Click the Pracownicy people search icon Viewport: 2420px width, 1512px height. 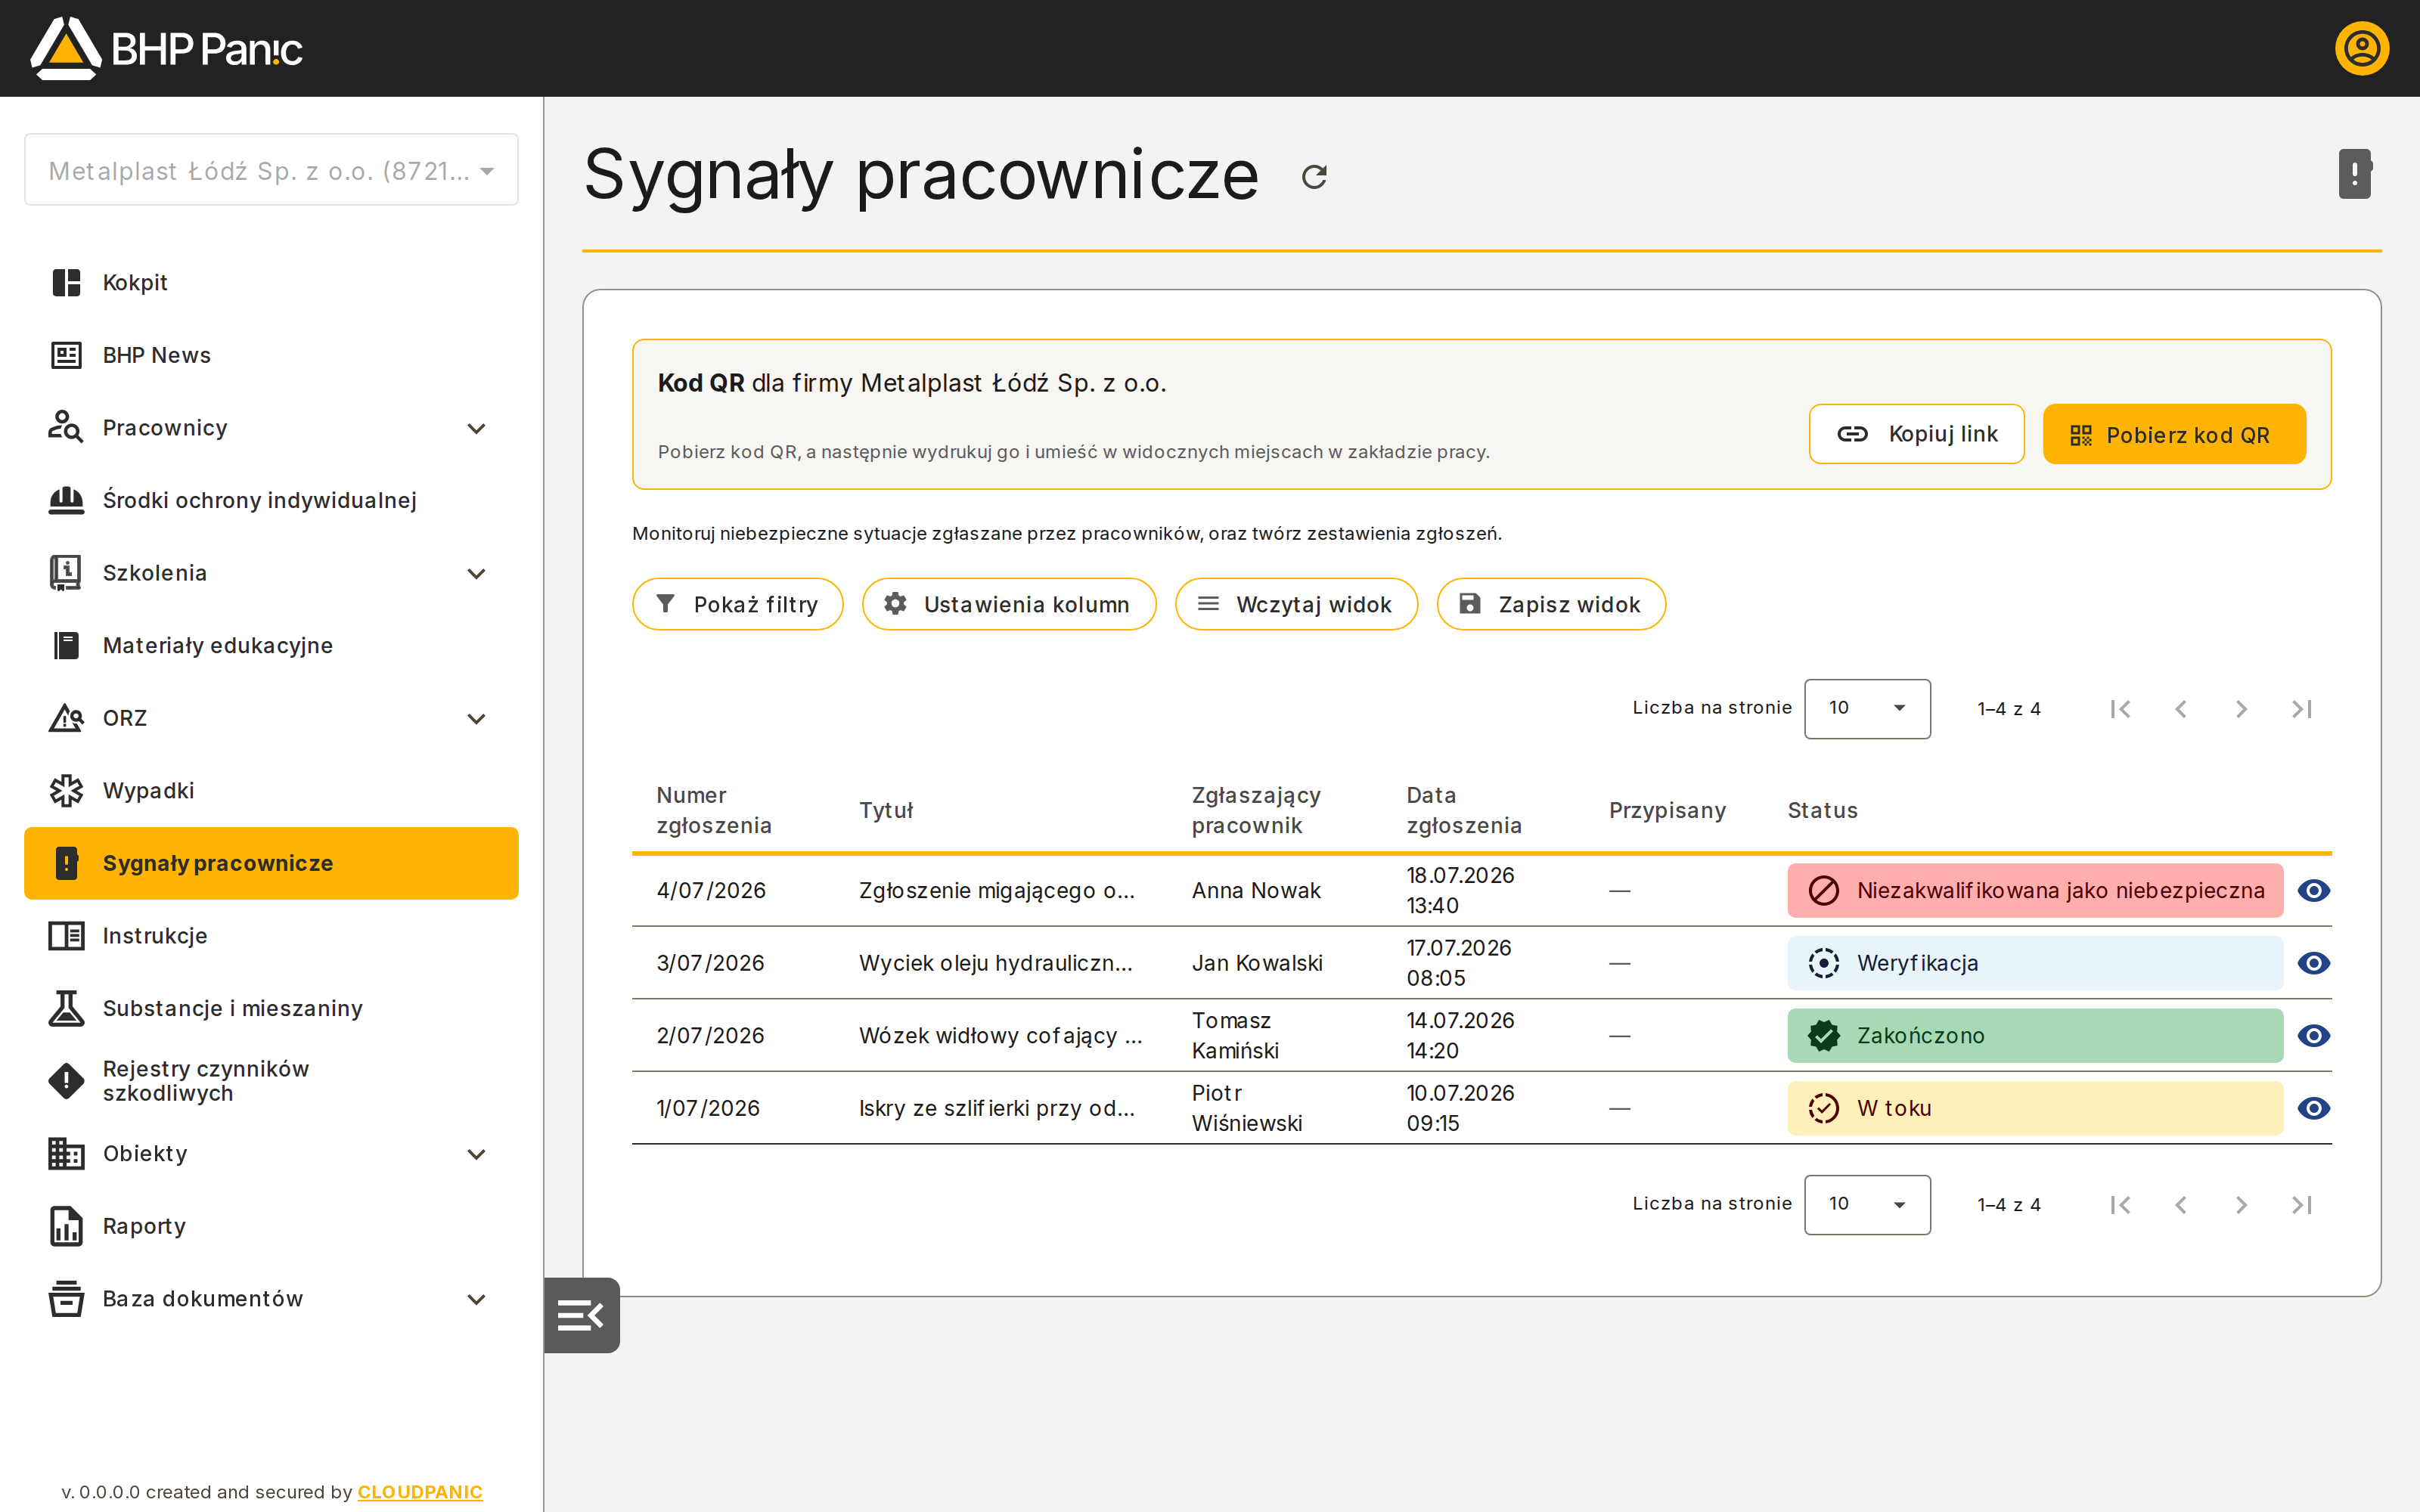(66, 428)
